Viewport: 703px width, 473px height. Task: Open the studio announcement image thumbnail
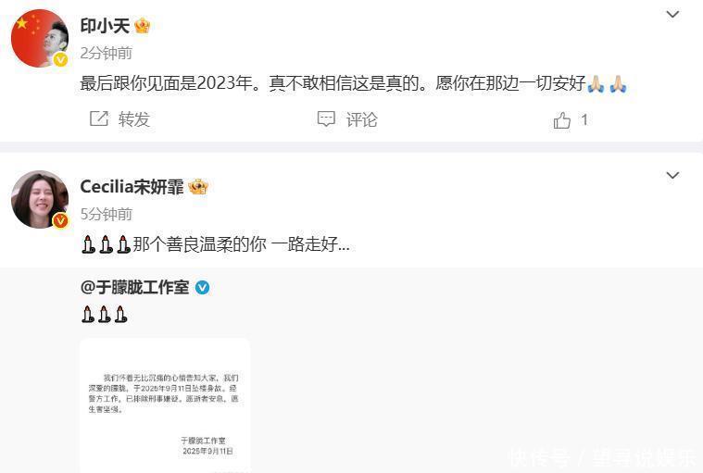pos(165,405)
